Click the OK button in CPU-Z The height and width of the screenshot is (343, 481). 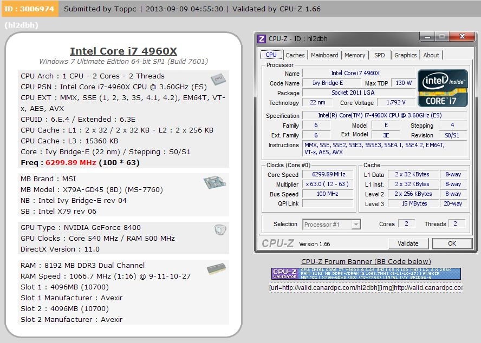[452, 243]
